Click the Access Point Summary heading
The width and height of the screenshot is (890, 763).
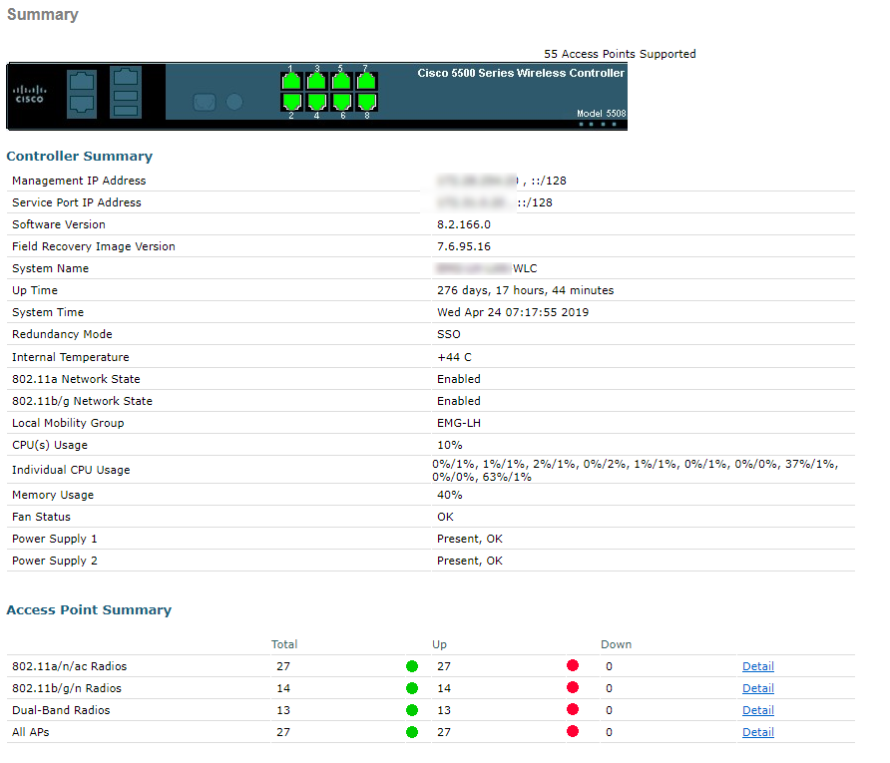tap(89, 609)
